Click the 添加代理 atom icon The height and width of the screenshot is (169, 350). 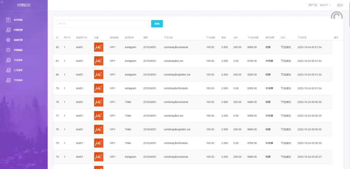[8, 40]
